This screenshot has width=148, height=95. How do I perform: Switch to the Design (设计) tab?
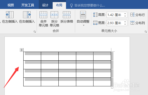click(45, 5)
